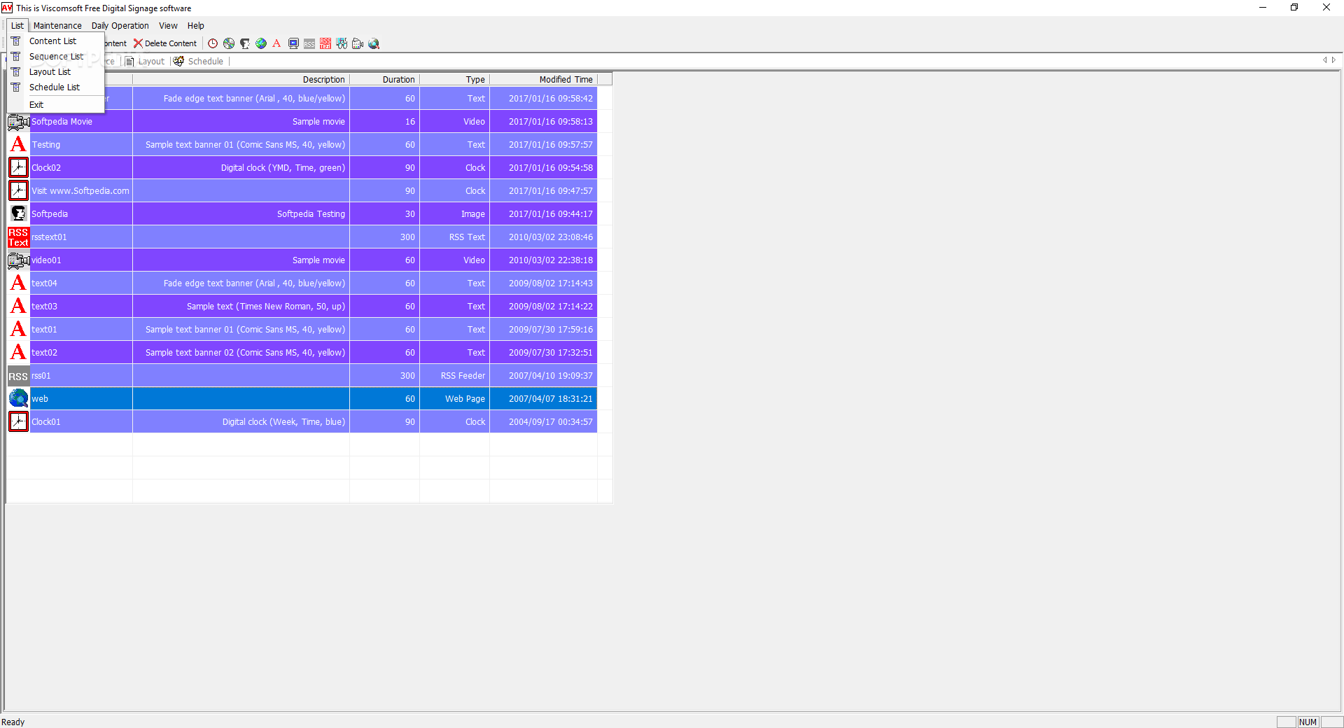Open the Help menu
The image size is (1344, 728).
(x=195, y=26)
